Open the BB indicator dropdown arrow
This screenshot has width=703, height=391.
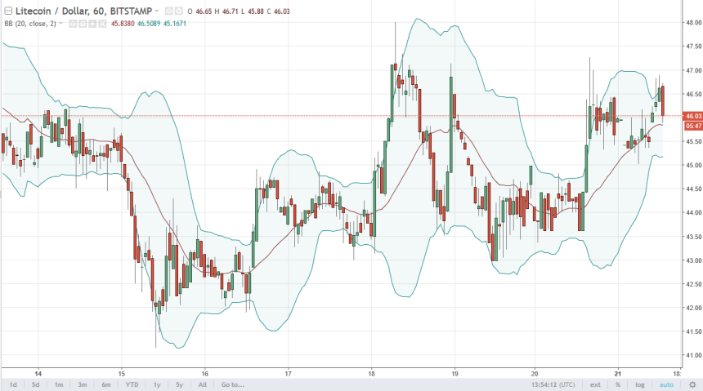(60, 24)
